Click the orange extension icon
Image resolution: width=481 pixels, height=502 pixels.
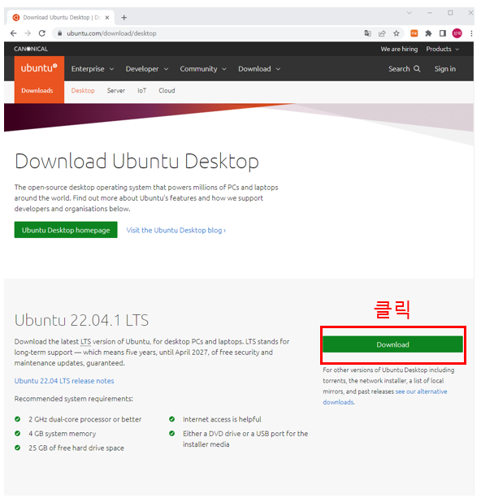point(414,33)
